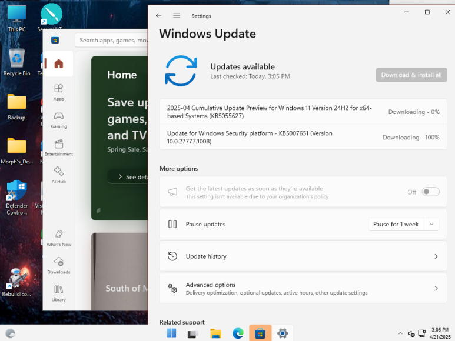Select the teal brush app desktop shortcut

(51, 15)
